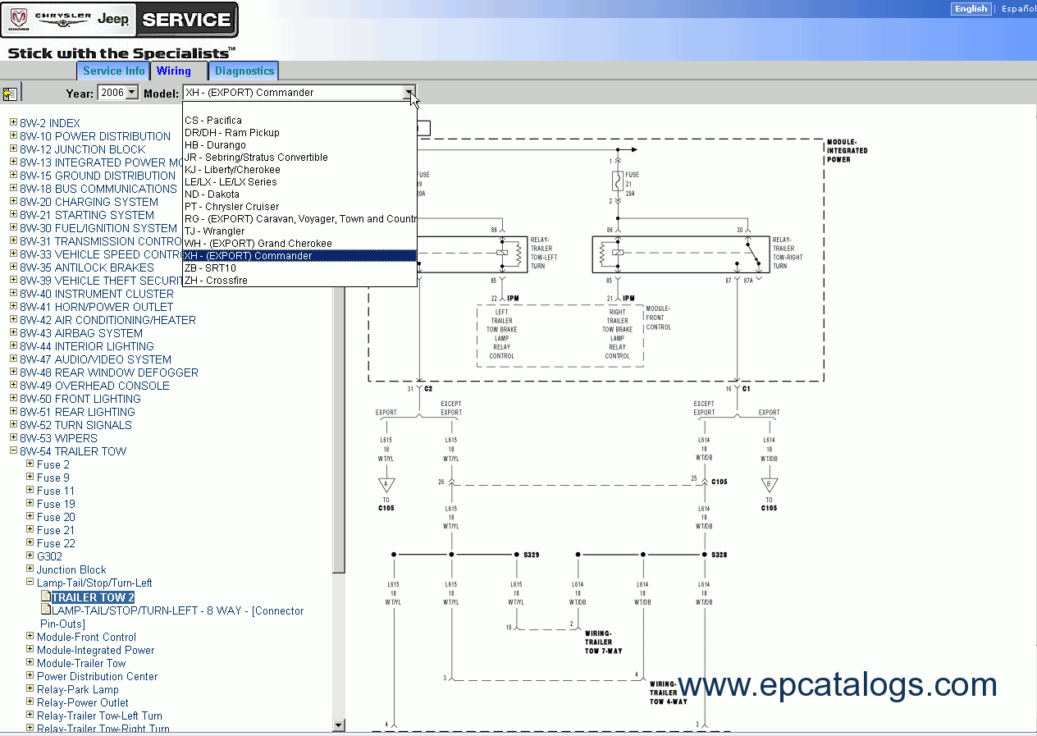Click the Chrysler Jeep Service logo
Viewport: 1037px width, 736px height.
[x=120, y=20]
